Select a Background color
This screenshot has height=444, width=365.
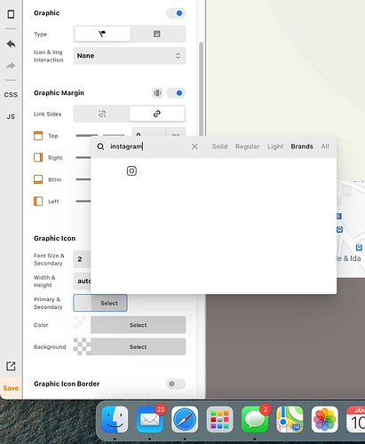click(139, 347)
